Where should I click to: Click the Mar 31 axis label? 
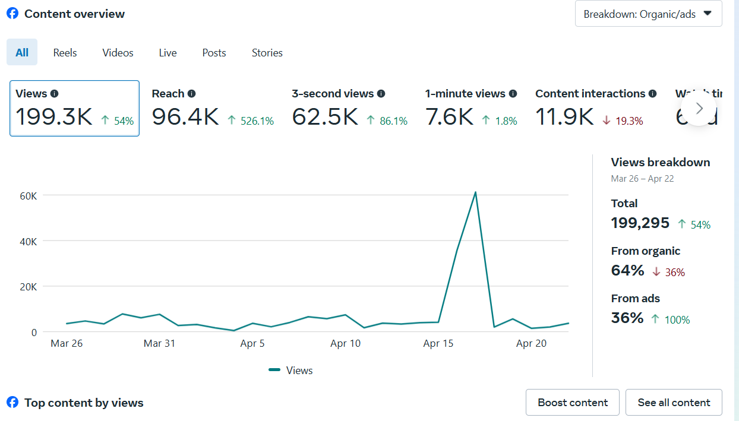click(159, 343)
